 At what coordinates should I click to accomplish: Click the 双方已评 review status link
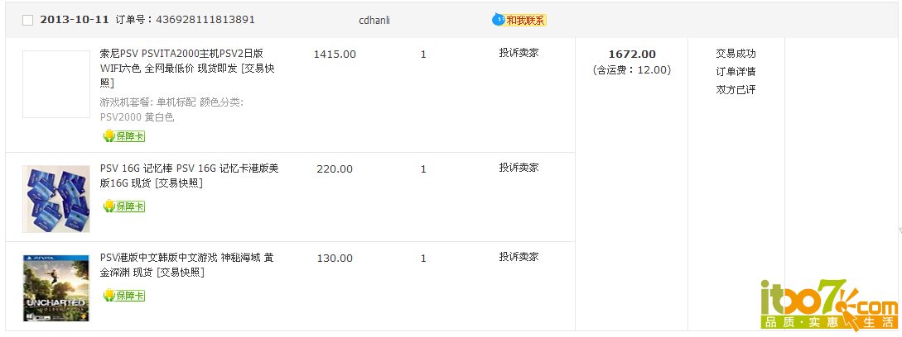[736, 89]
